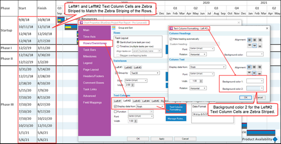Viewport: 281px width, 144px height.
Task: Set Column Text vertical alignment to top
Action: click(x=249, y=73)
